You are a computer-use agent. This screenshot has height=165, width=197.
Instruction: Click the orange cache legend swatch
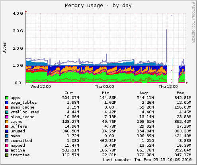(7, 122)
